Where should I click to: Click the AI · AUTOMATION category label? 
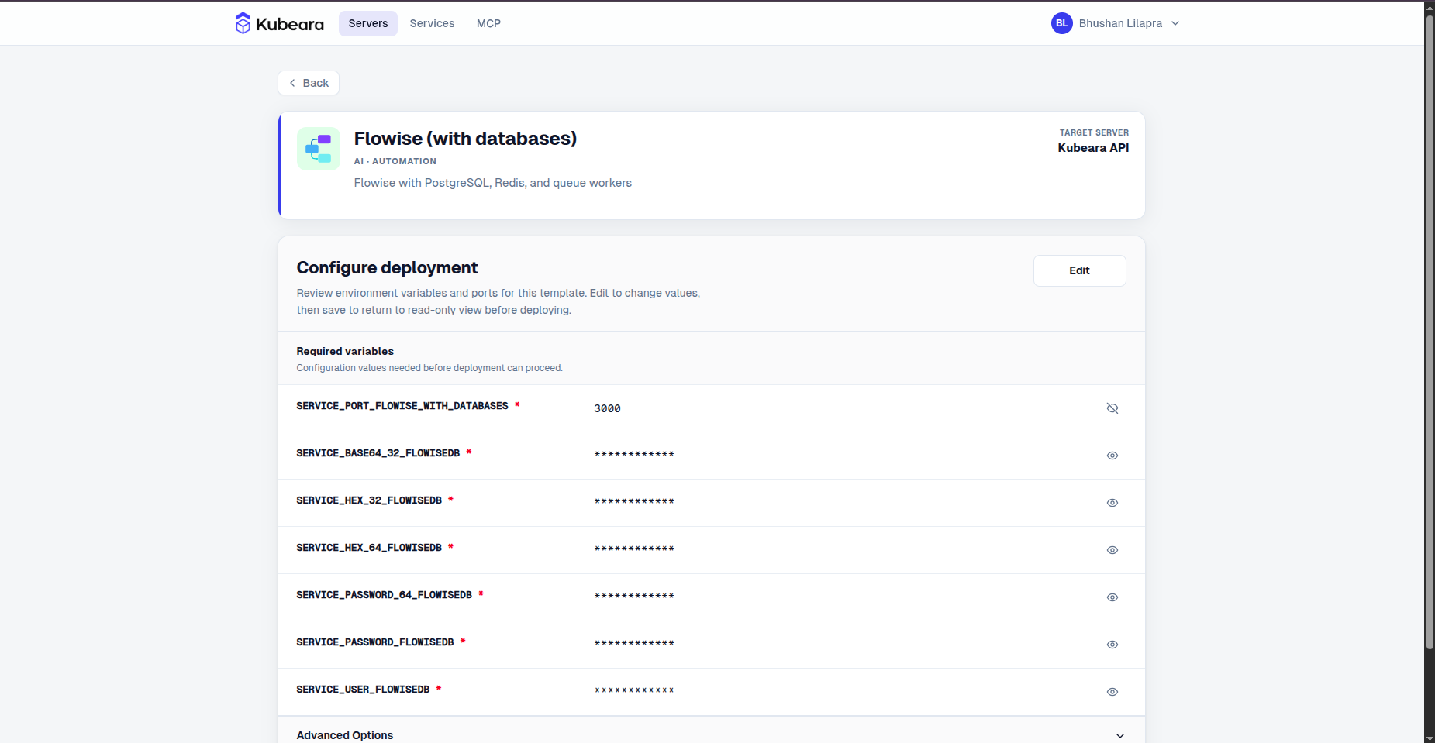click(395, 161)
